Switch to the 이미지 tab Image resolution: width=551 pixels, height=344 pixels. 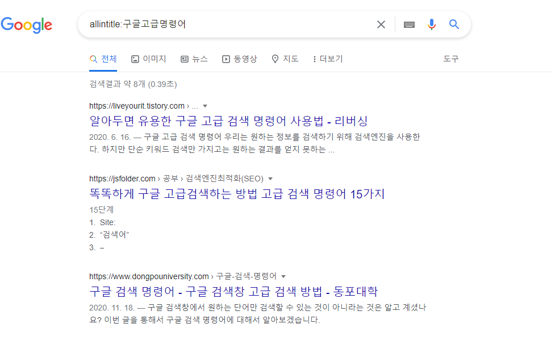(149, 59)
